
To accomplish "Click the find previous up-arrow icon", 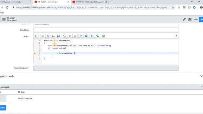I will 75,36.
